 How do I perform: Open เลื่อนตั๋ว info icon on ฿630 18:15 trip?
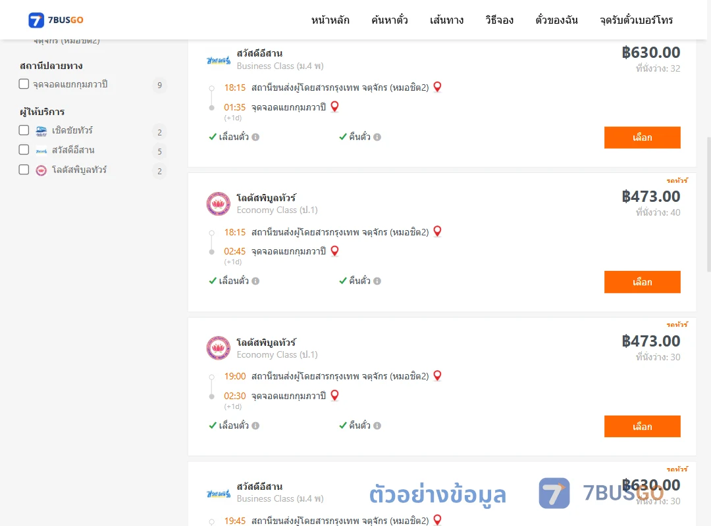(x=255, y=137)
